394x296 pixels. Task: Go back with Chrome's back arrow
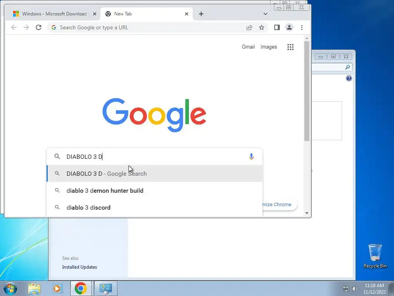coord(14,27)
